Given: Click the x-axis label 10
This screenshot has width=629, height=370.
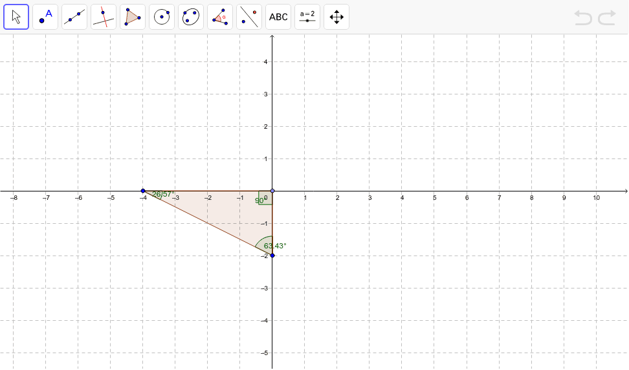Looking at the screenshot, I should tap(597, 198).
